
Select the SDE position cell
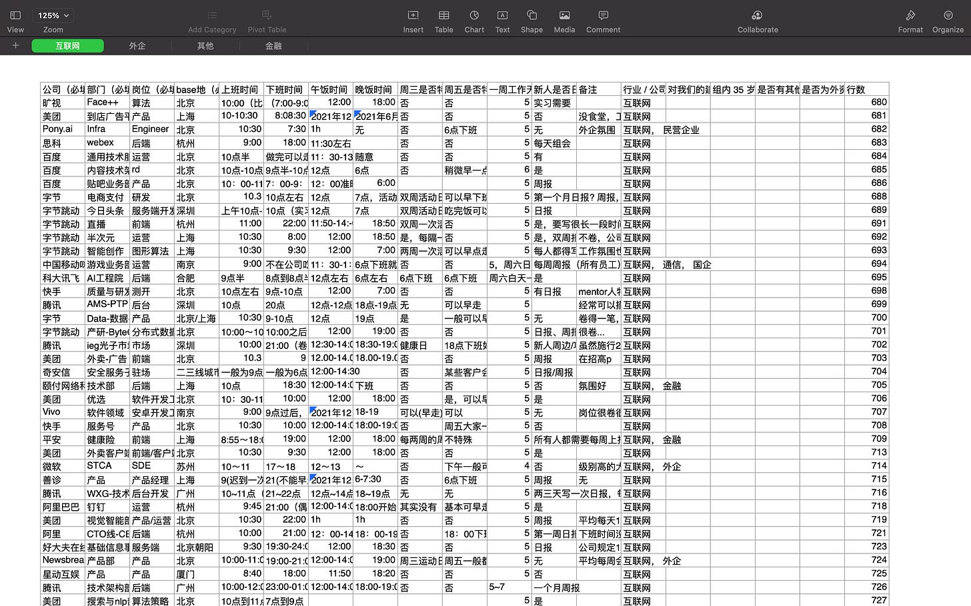pos(152,466)
